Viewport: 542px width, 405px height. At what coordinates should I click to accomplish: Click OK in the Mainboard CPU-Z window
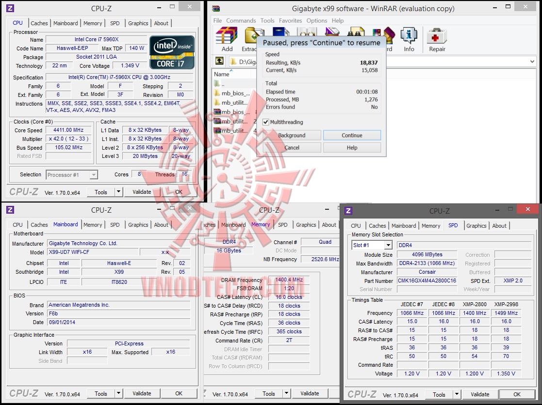click(x=179, y=393)
